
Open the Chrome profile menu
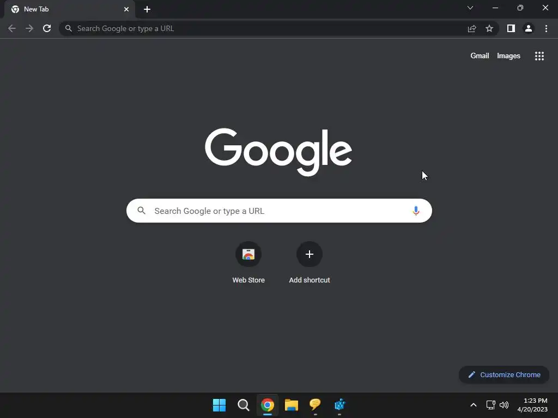(529, 28)
